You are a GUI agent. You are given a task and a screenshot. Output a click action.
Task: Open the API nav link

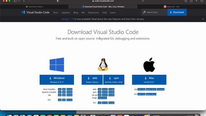point(83,13)
